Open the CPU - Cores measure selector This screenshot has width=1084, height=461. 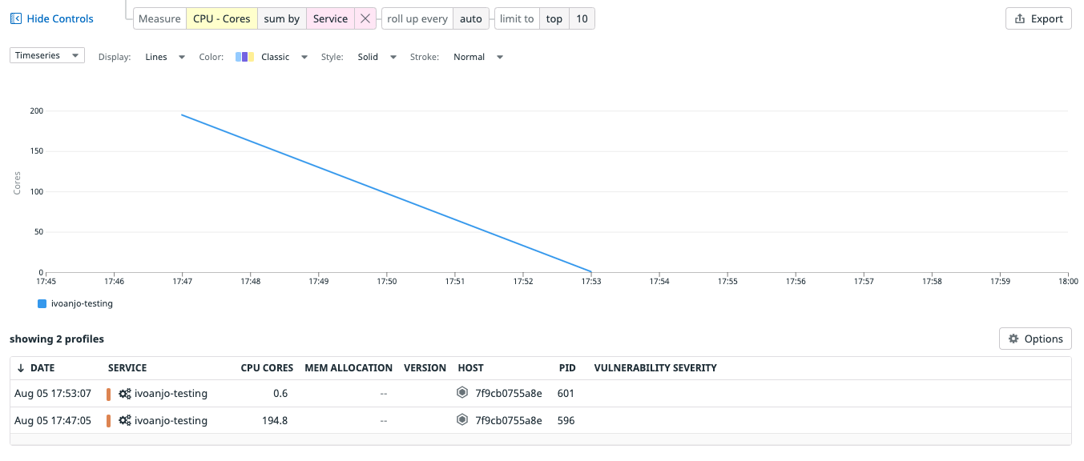pos(222,18)
